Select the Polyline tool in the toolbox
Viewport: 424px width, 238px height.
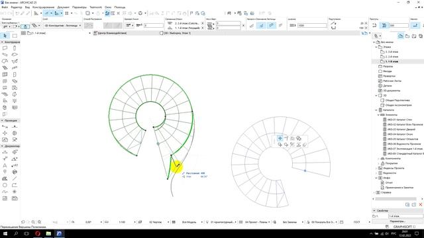click(x=15, y=185)
